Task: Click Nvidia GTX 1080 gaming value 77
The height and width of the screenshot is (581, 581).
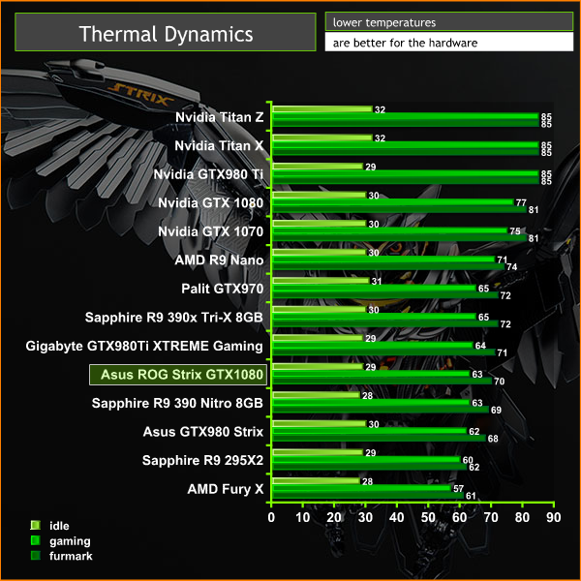Action: coord(521,202)
